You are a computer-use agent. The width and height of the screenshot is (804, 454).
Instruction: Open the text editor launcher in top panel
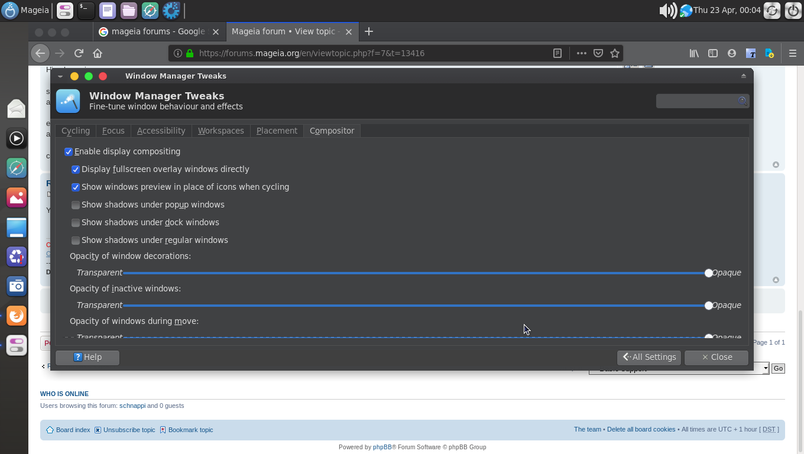107,10
